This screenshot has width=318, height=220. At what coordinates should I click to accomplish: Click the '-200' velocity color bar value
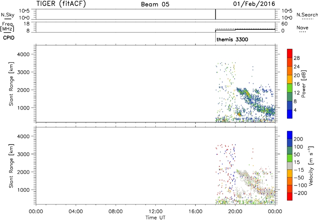coord(301,193)
